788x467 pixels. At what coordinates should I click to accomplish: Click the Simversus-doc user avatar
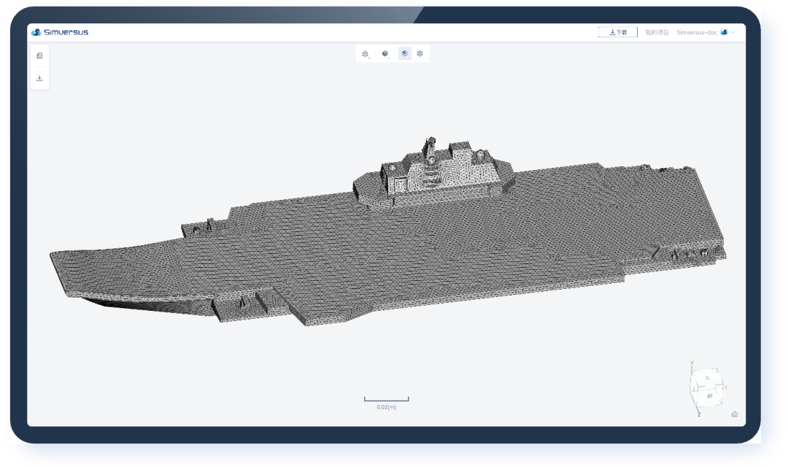(724, 32)
